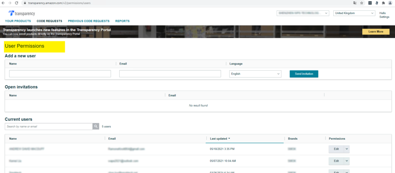Click the Hello greeting text
This screenshot has width=395, height=173.
coord(382,13)
